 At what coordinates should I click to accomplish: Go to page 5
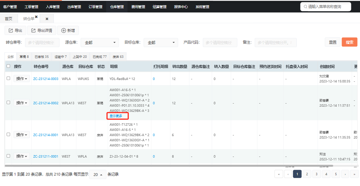[336, 174]
